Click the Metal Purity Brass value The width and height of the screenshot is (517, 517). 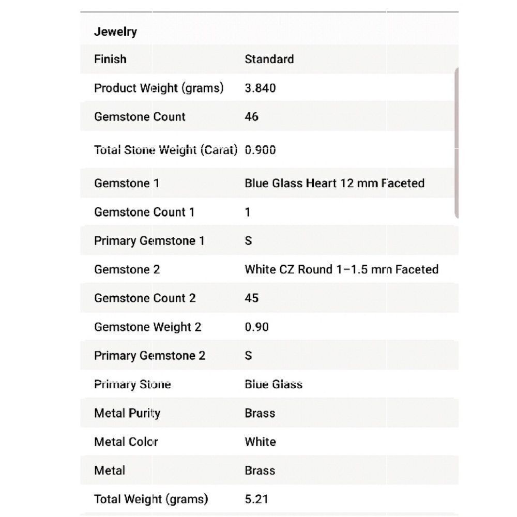click(260, 413)
